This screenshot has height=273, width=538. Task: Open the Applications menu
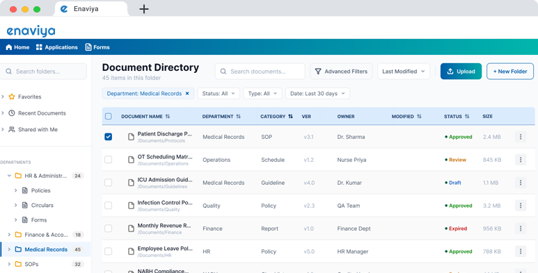(x=57, y=47)
